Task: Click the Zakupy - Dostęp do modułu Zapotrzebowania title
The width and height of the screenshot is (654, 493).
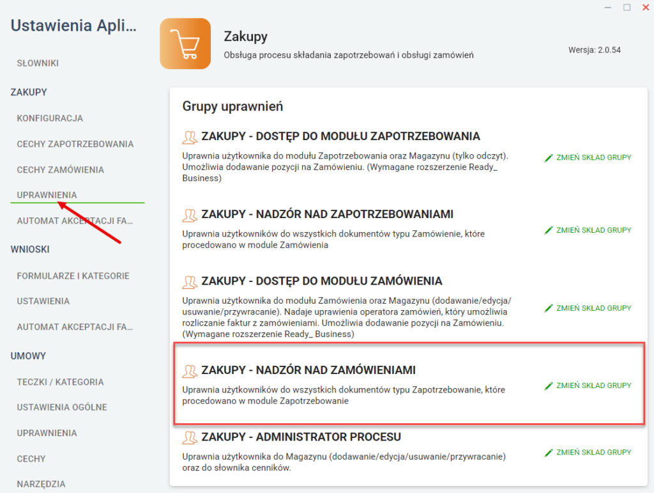Action: pos(341,136)
